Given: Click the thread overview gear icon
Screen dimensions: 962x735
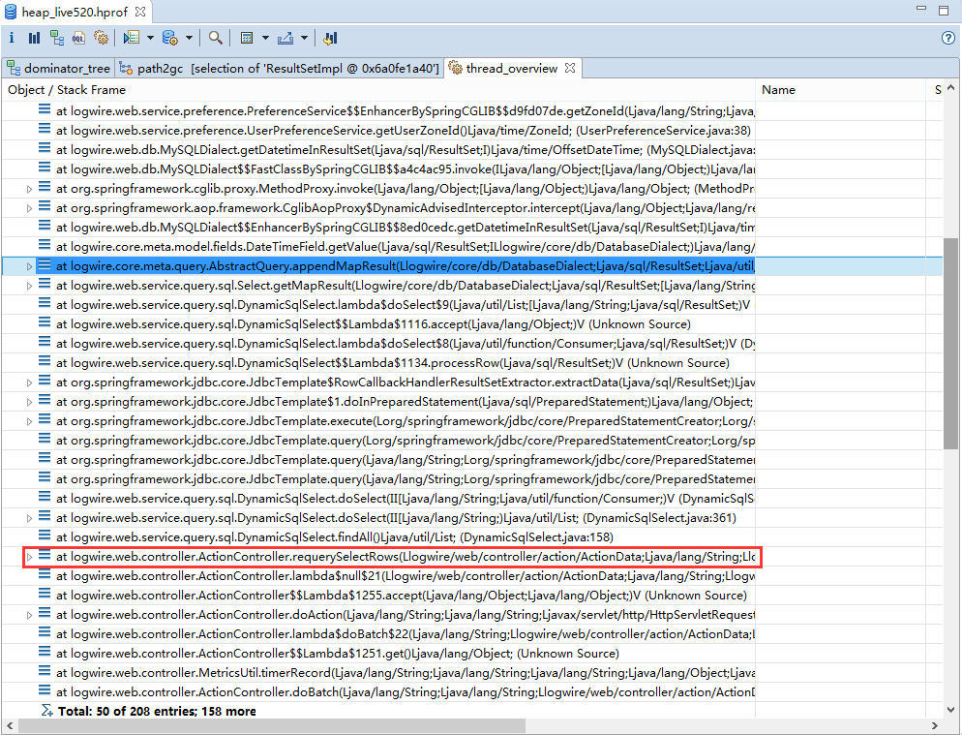Looking at the screenshot, I should (x=101, y=36).
